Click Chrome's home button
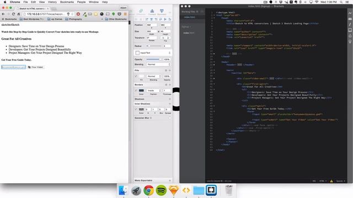353x198 pixels. [x=19, y=14]
